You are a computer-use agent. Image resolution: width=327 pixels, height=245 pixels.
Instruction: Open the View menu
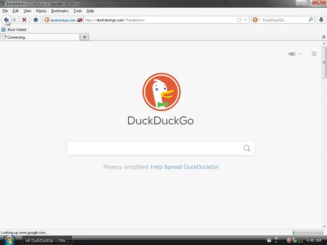pyautogui.click(x=27, y=11)
